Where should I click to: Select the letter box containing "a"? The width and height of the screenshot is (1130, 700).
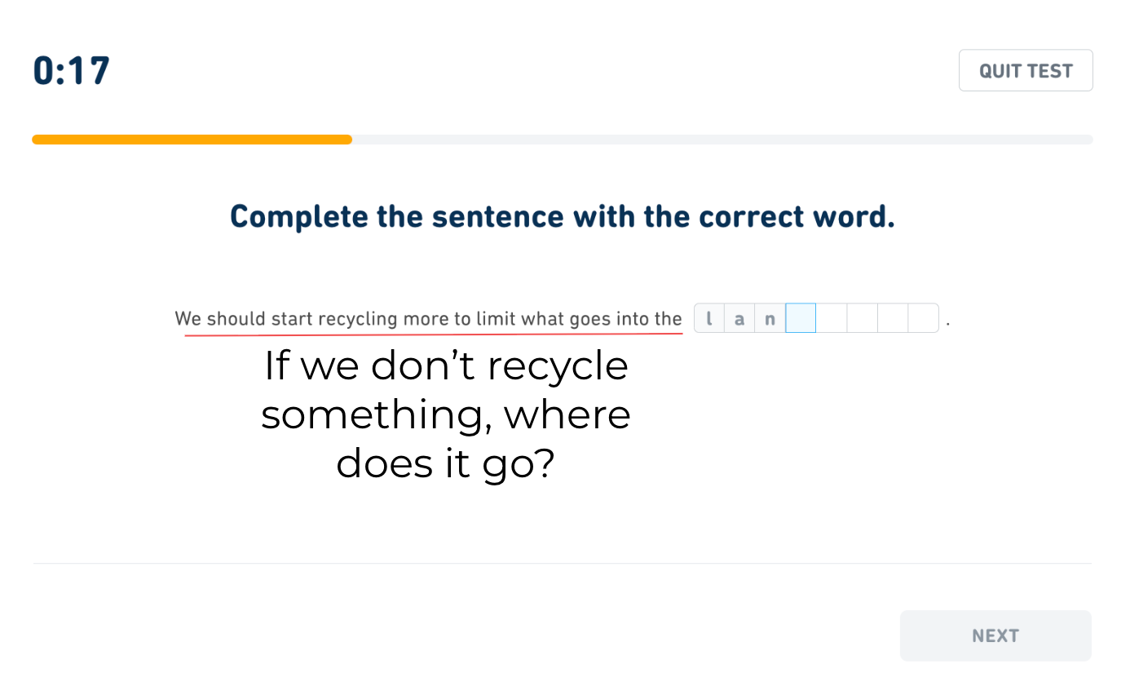(x=739, y=318)
